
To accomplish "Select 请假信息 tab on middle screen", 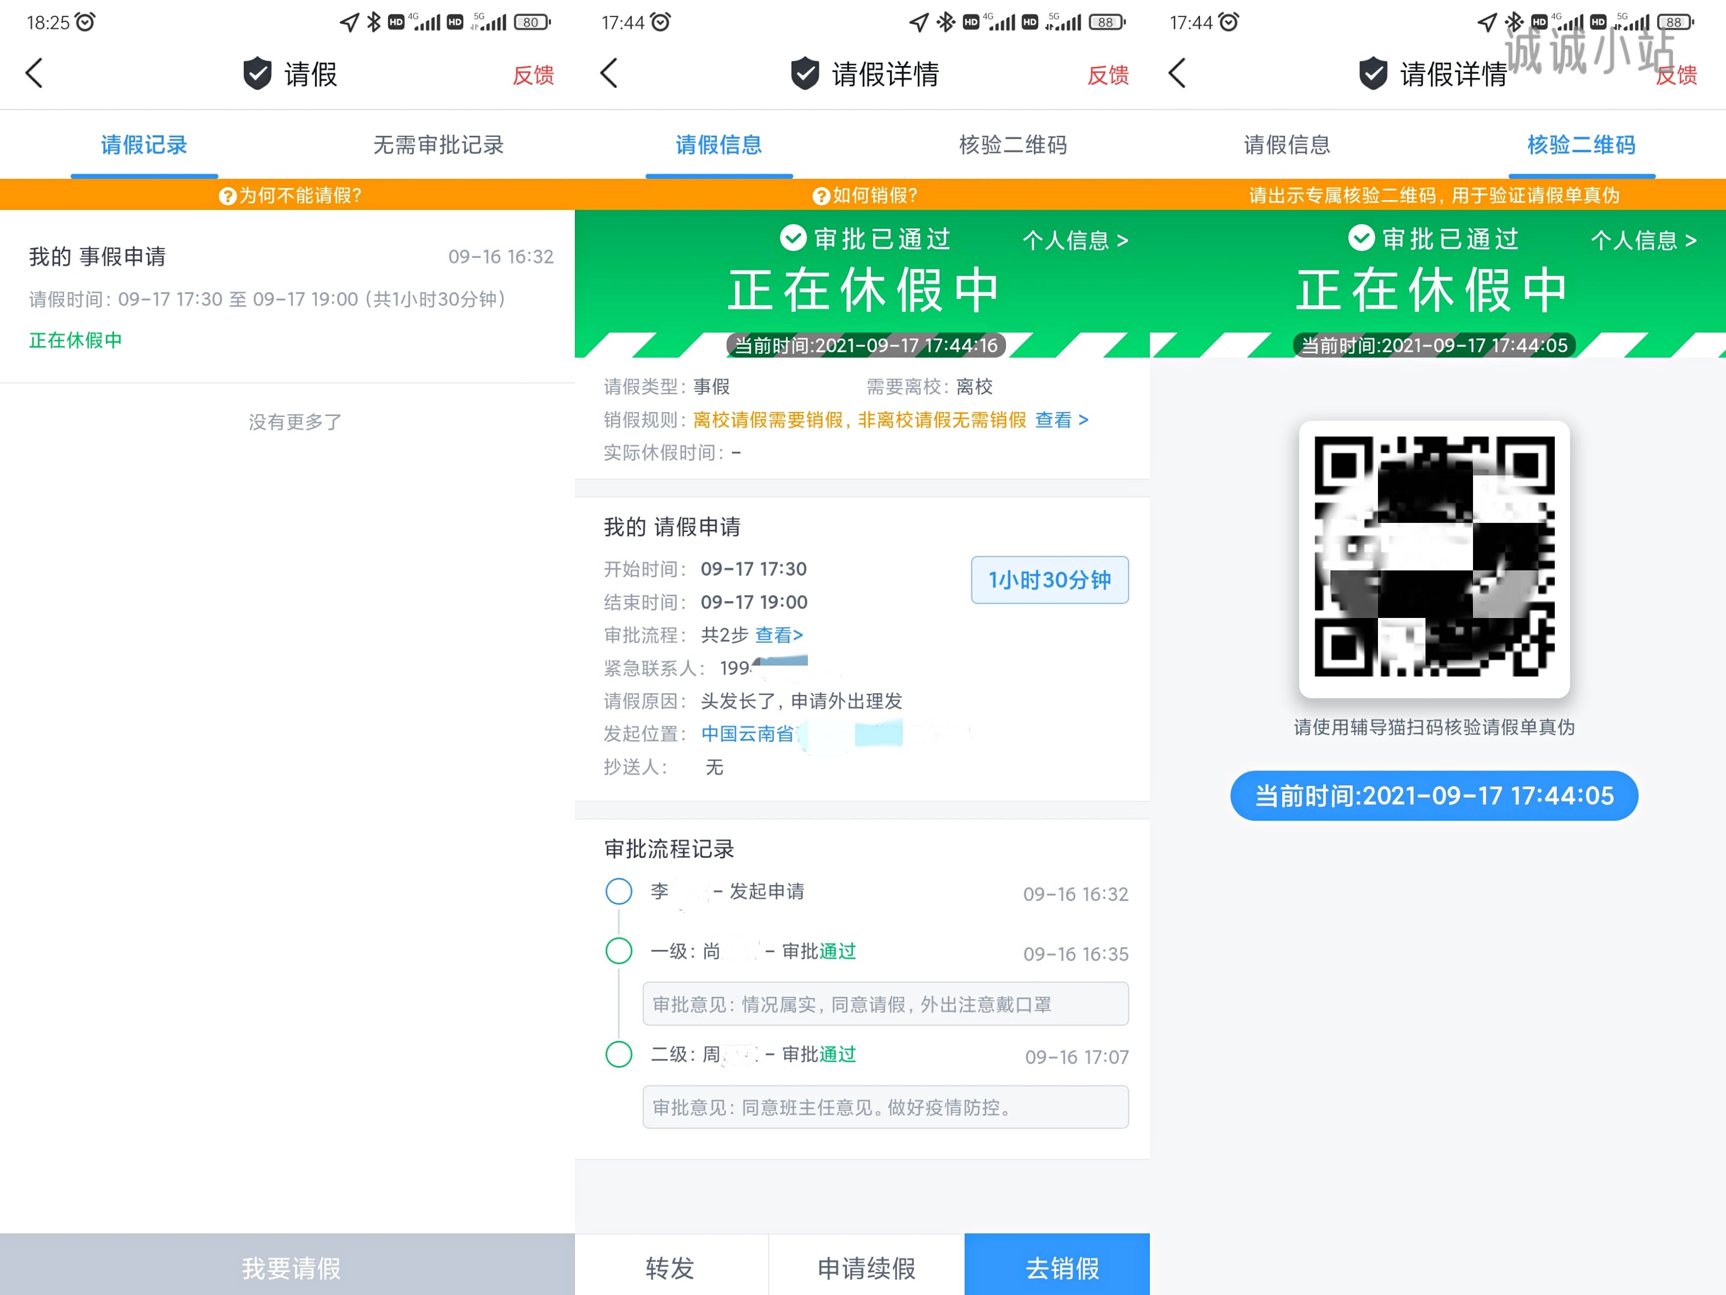I will 719,145.
